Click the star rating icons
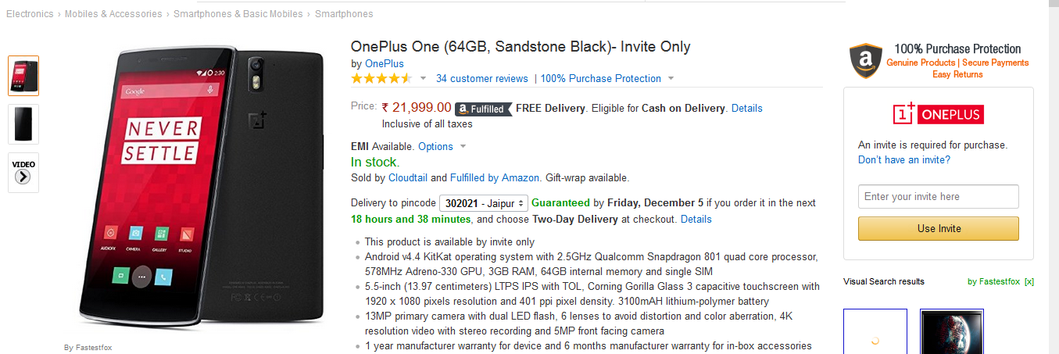This screenshot has width=1059, height=354. (381, 78)
